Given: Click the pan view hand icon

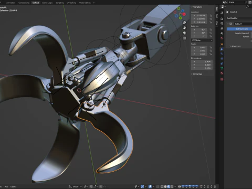Looking at the screenshot, I should pyautogui.click(x=184, y=28).
